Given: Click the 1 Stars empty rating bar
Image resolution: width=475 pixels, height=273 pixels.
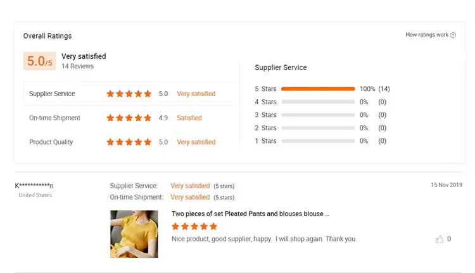Looking at the screenshot, I should click(318, 141).
